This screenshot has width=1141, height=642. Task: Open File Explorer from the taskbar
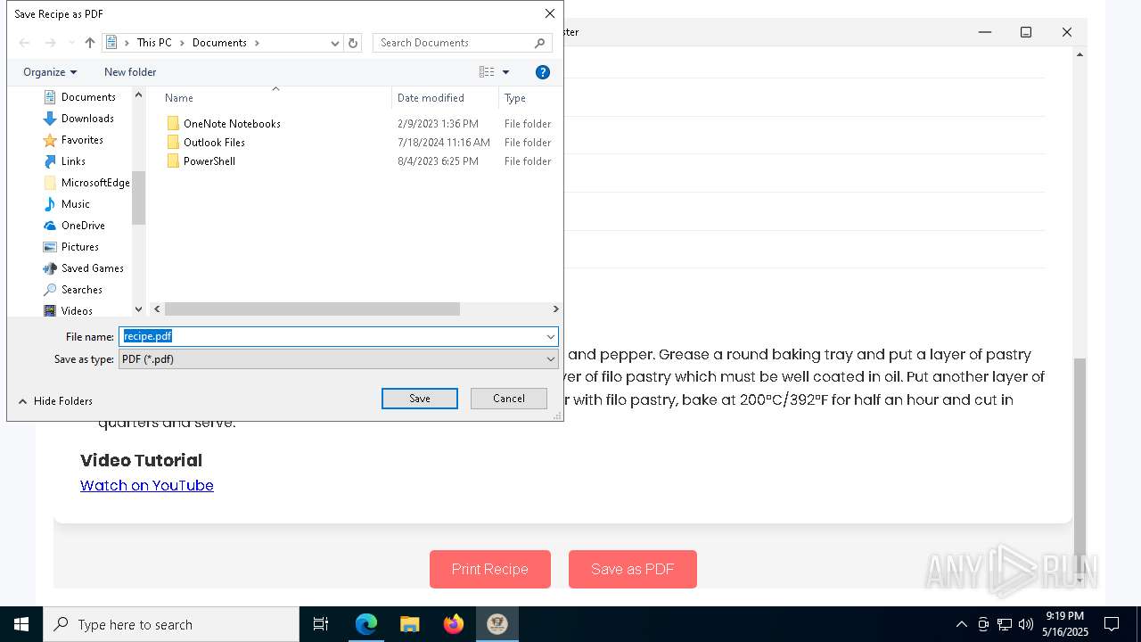pyautogui.click(x=409, y=624)
